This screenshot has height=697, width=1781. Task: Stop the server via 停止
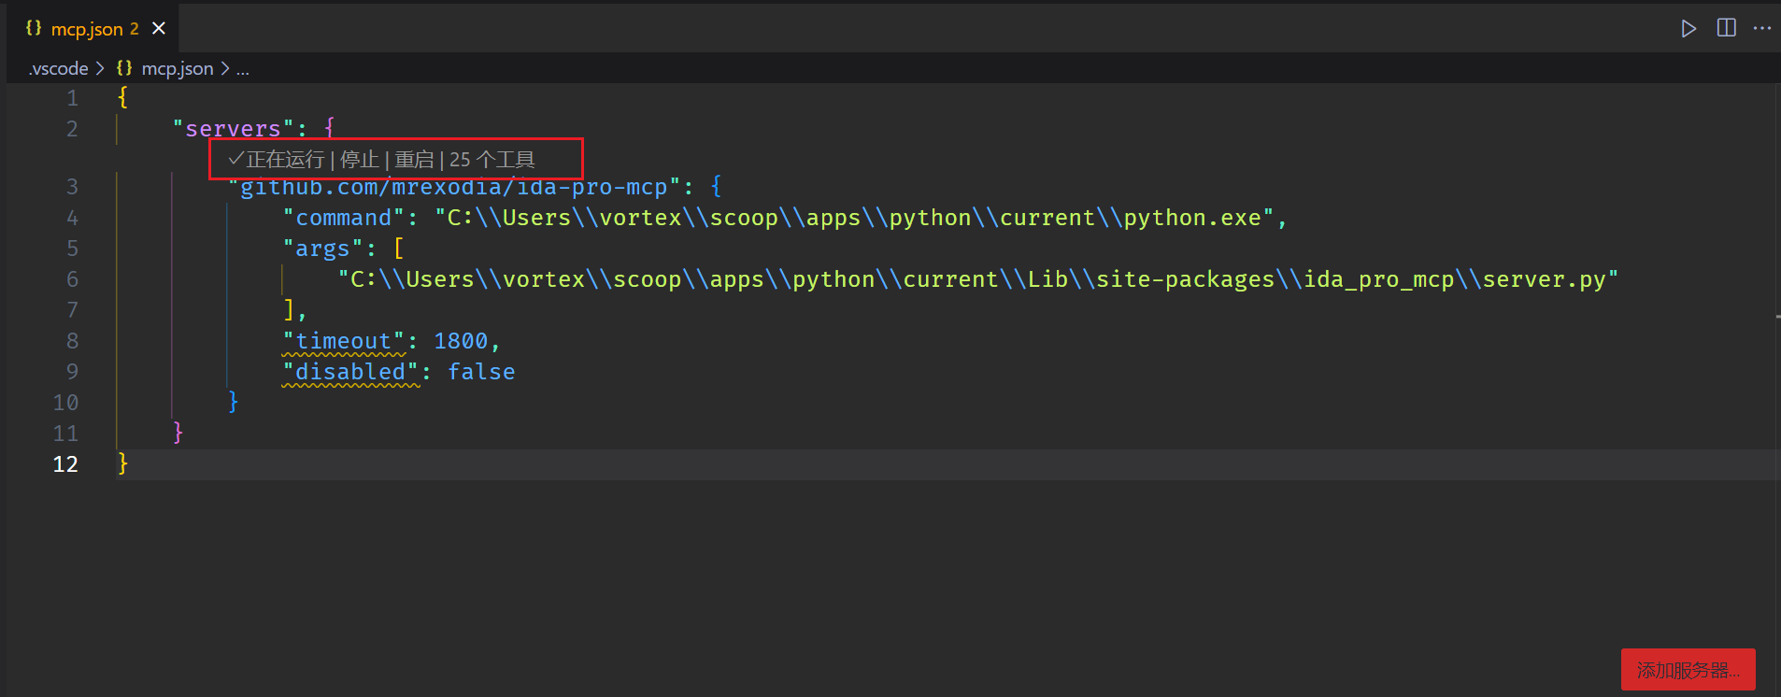point(359,160)
